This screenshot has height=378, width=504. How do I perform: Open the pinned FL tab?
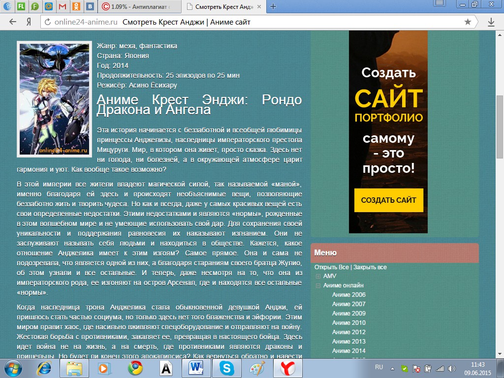[x=21, y=6]
